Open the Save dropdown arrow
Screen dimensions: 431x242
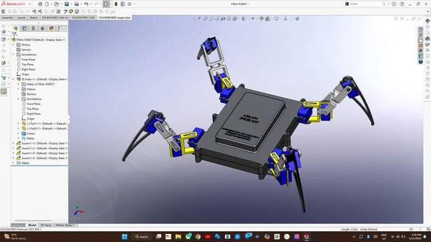(71, 4)
